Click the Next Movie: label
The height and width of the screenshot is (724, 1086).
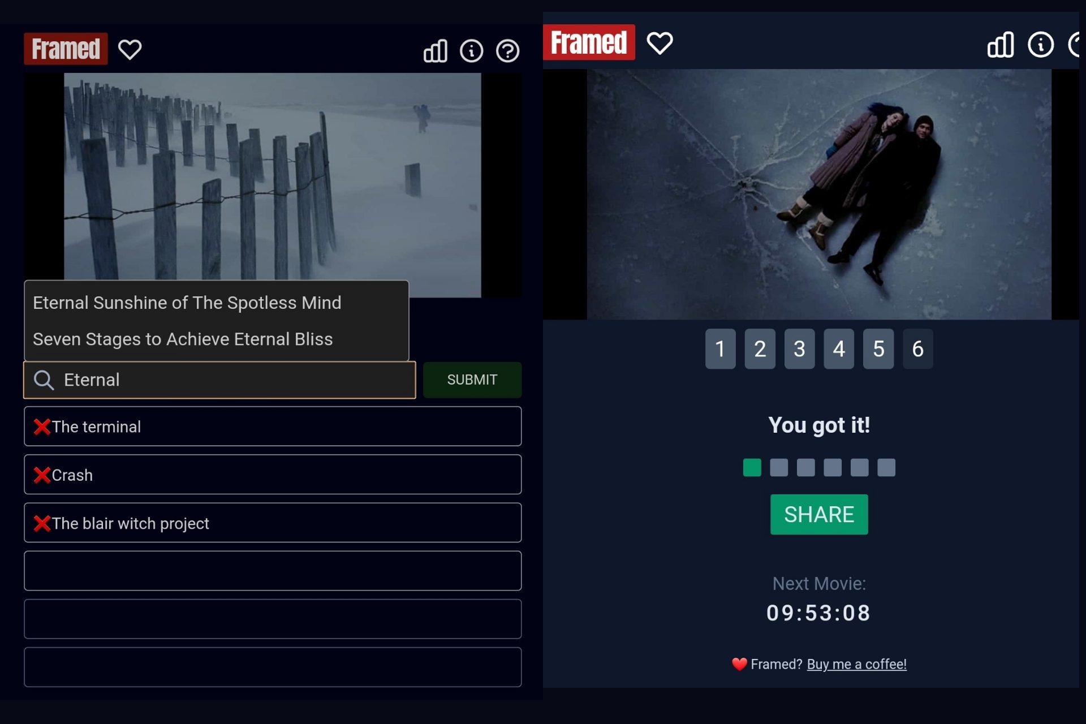click(819, 584)
